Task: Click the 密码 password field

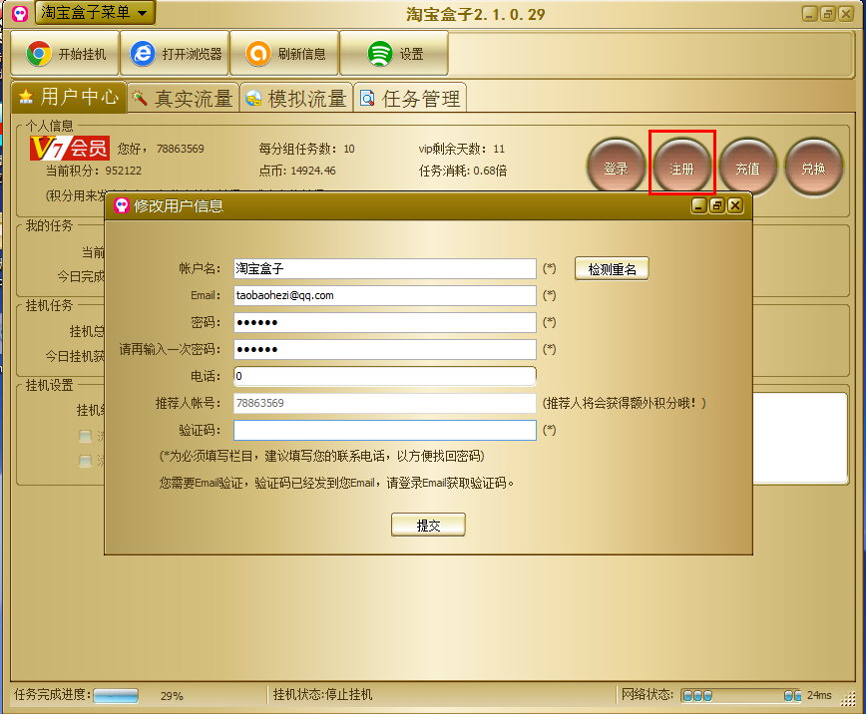Action: [x=384, y=322]
